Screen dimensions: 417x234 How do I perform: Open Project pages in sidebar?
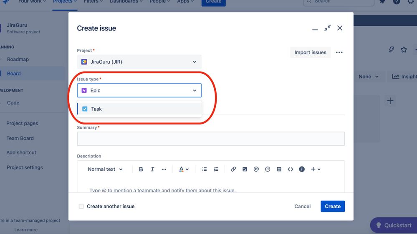[22, 124]
